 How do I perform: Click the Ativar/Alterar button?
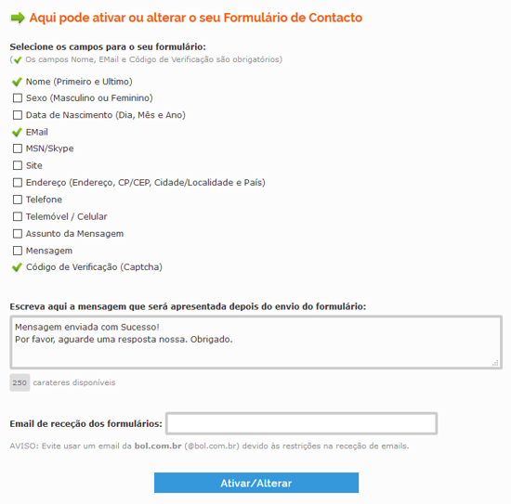point(256,483)
